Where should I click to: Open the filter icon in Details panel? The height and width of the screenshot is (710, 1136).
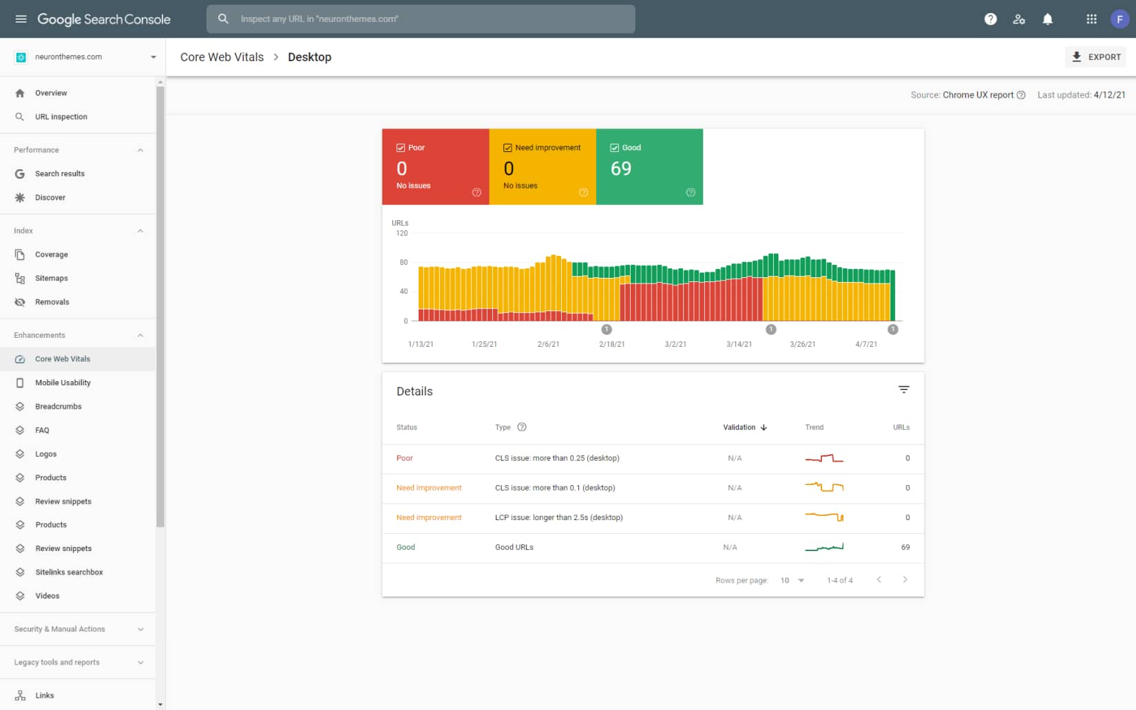[x=903, y=389]
